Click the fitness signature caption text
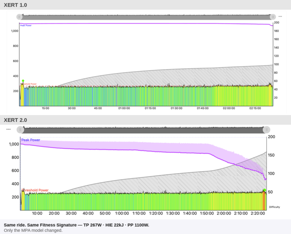Viewport: 291px width, 234px height. pyautogui.click(x=76, y=225)
